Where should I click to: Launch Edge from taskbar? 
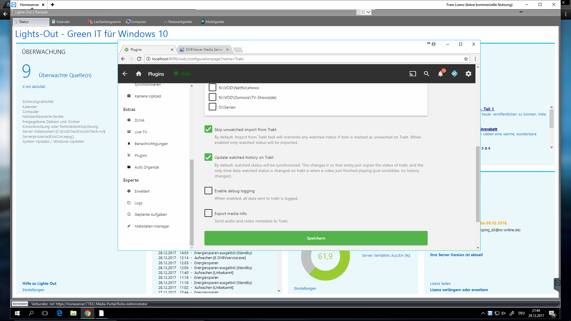point(59,313)
